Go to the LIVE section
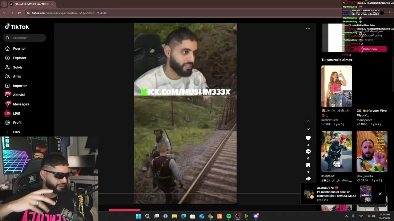 (x=16, y=114)
